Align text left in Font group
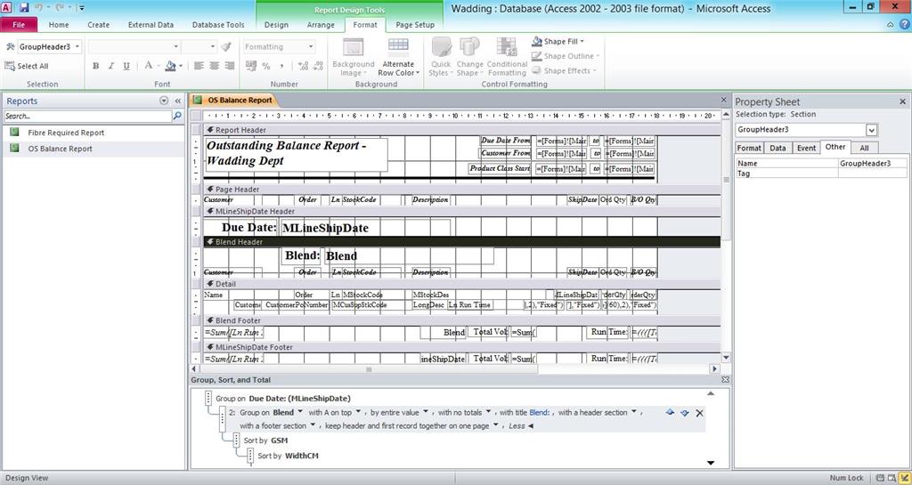 pyautogui.click(x=199, y=66)
